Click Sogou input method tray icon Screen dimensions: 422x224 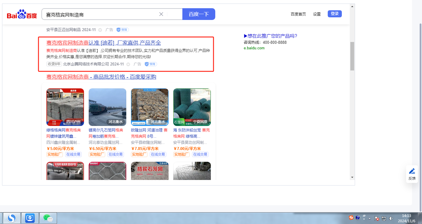(351, 218)
